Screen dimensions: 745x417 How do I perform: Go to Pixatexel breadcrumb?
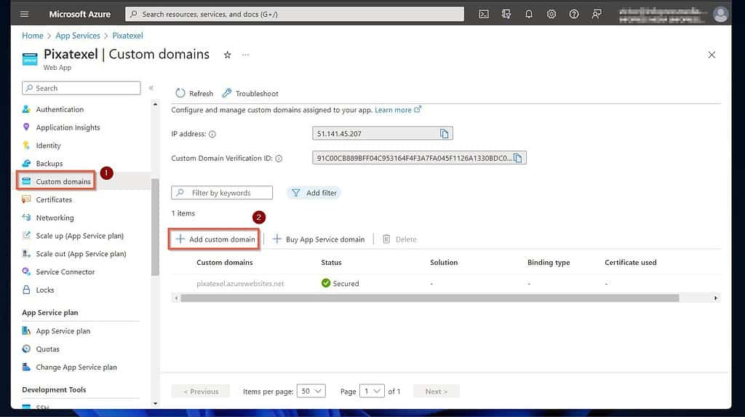pyautogui.click(x=127, y=36)
